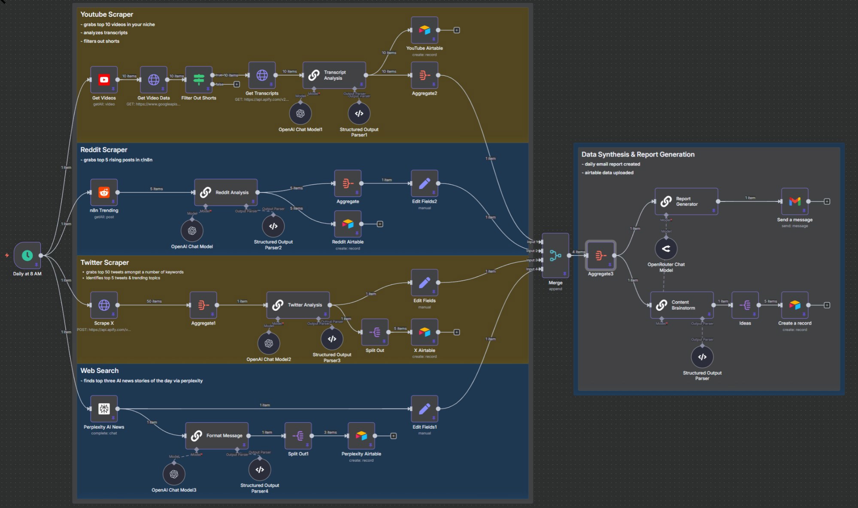Click the OpenRouter Chat Model node
Screen dimensions: 858x508
(666, 249)
